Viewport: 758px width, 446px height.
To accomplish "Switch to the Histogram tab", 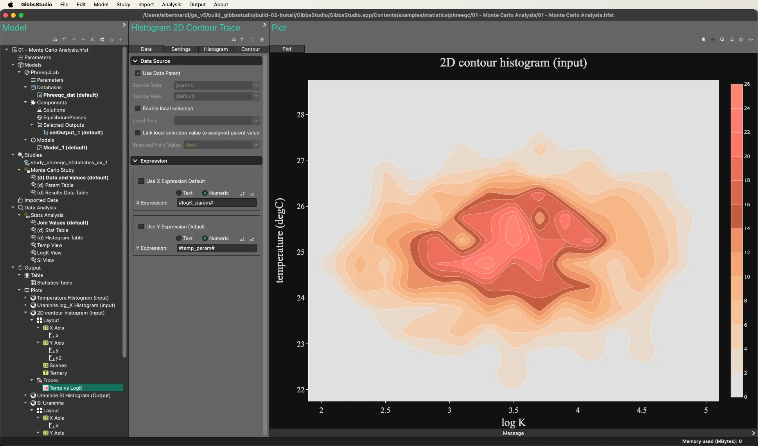I will pyautogui.click(x=216, y=49).
